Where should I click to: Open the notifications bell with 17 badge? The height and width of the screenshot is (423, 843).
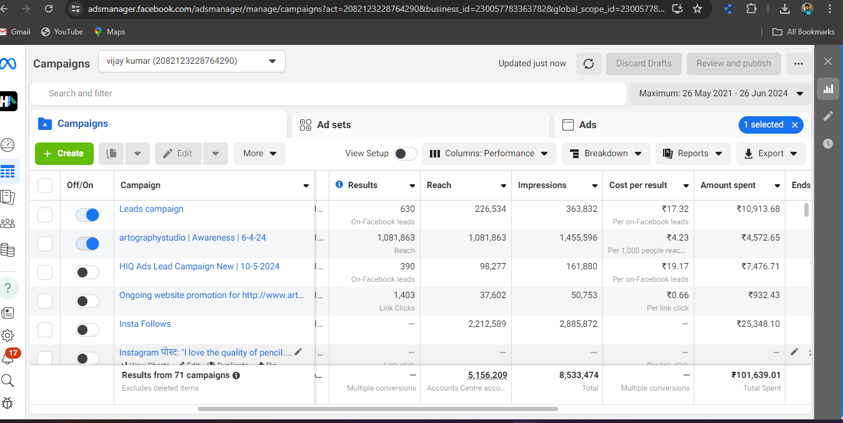(x=8, y=358)
